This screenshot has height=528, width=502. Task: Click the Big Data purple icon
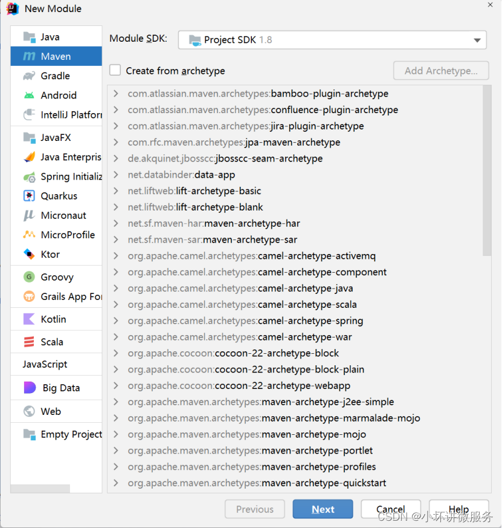pyautogui.click(x=30, y=388)
